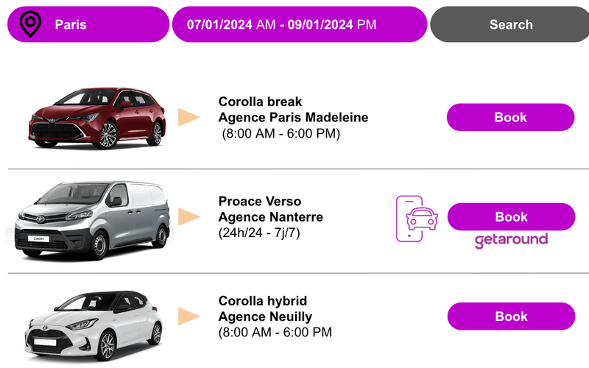589x368 pixels.
Task: Open Agence Neuilly details
Action: point(265,317)
